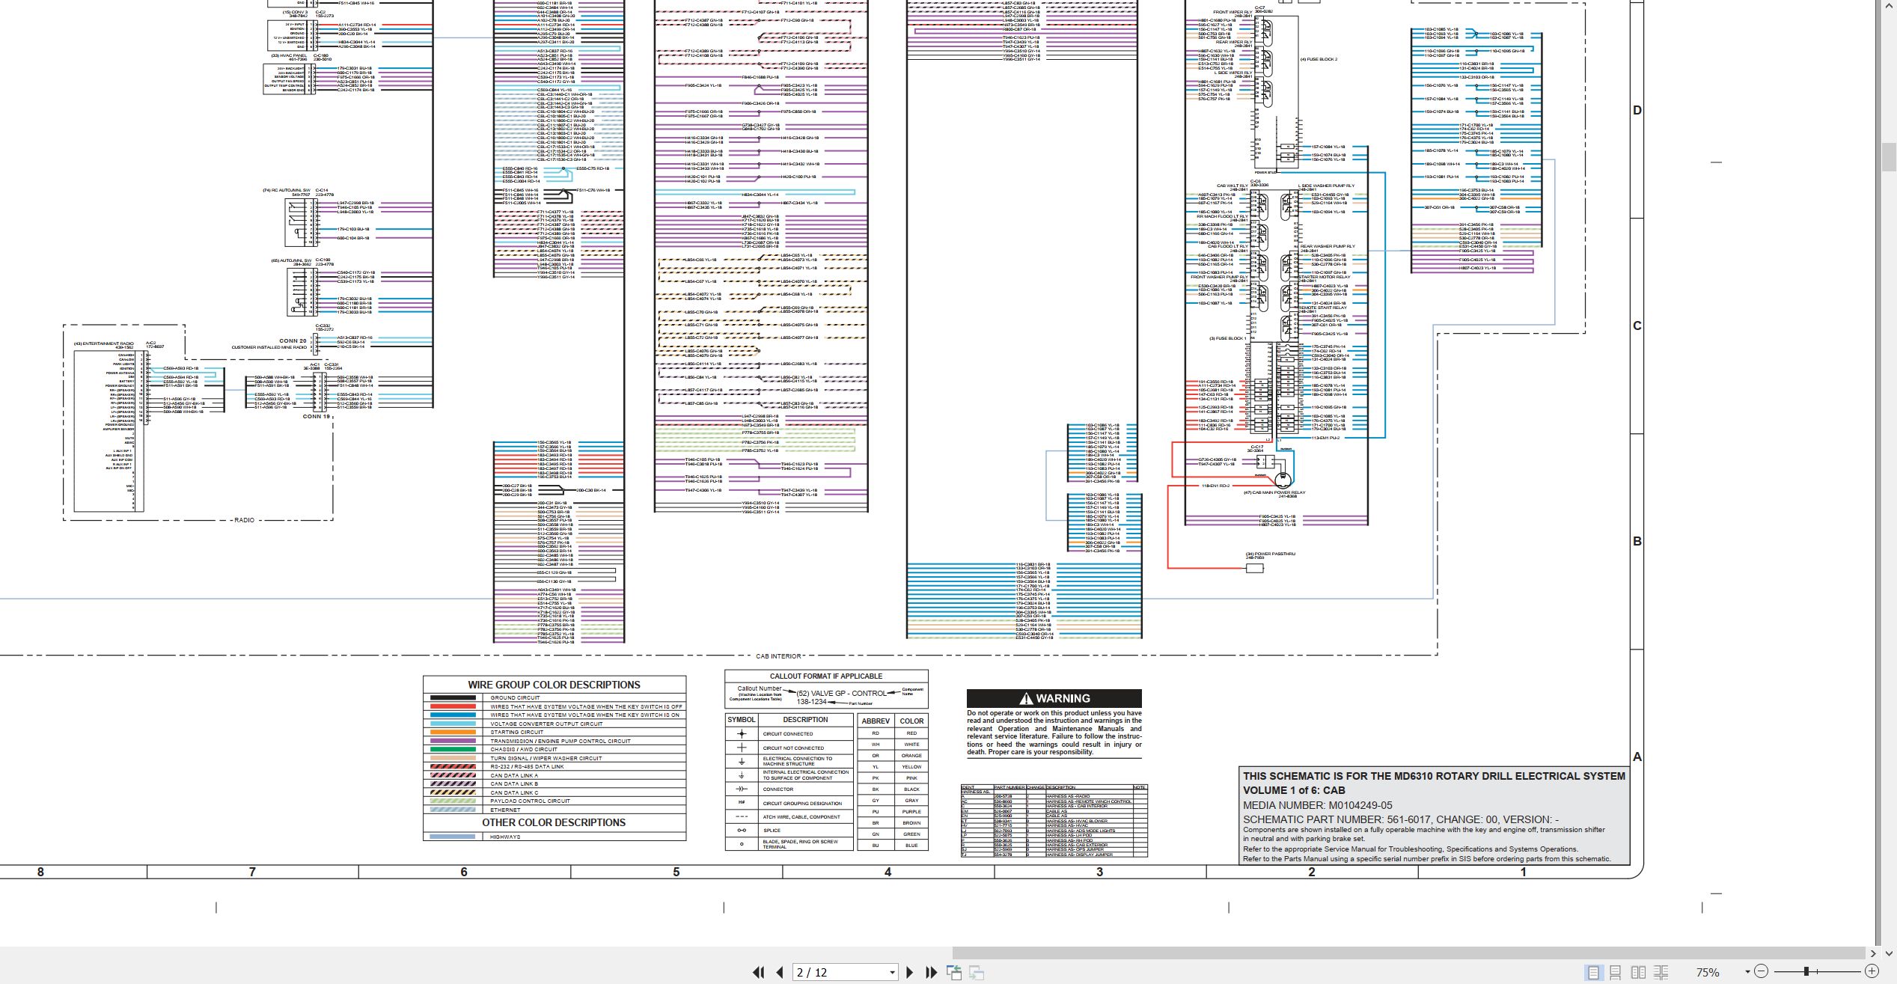Click the (47) CAB MAIN POWER RELAY label
The height and width of the screenshot is (984, 1897).
click(x=1274, y=492)
